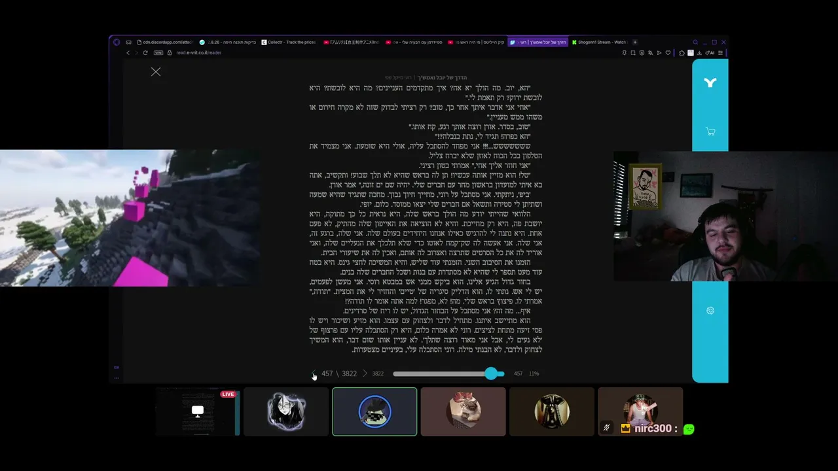Select the anime girl avatar participant tile
Viewport: 838px width, 471px height.
coord(286,411)
